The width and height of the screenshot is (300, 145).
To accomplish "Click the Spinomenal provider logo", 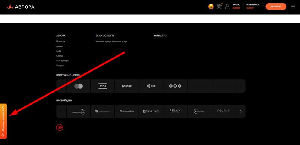I will pos(102,111).
